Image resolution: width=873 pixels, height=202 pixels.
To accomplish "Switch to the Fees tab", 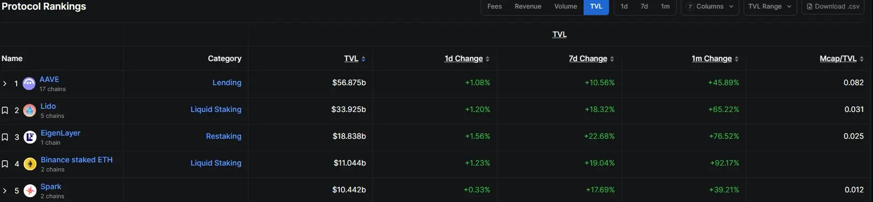I will 494,6.
